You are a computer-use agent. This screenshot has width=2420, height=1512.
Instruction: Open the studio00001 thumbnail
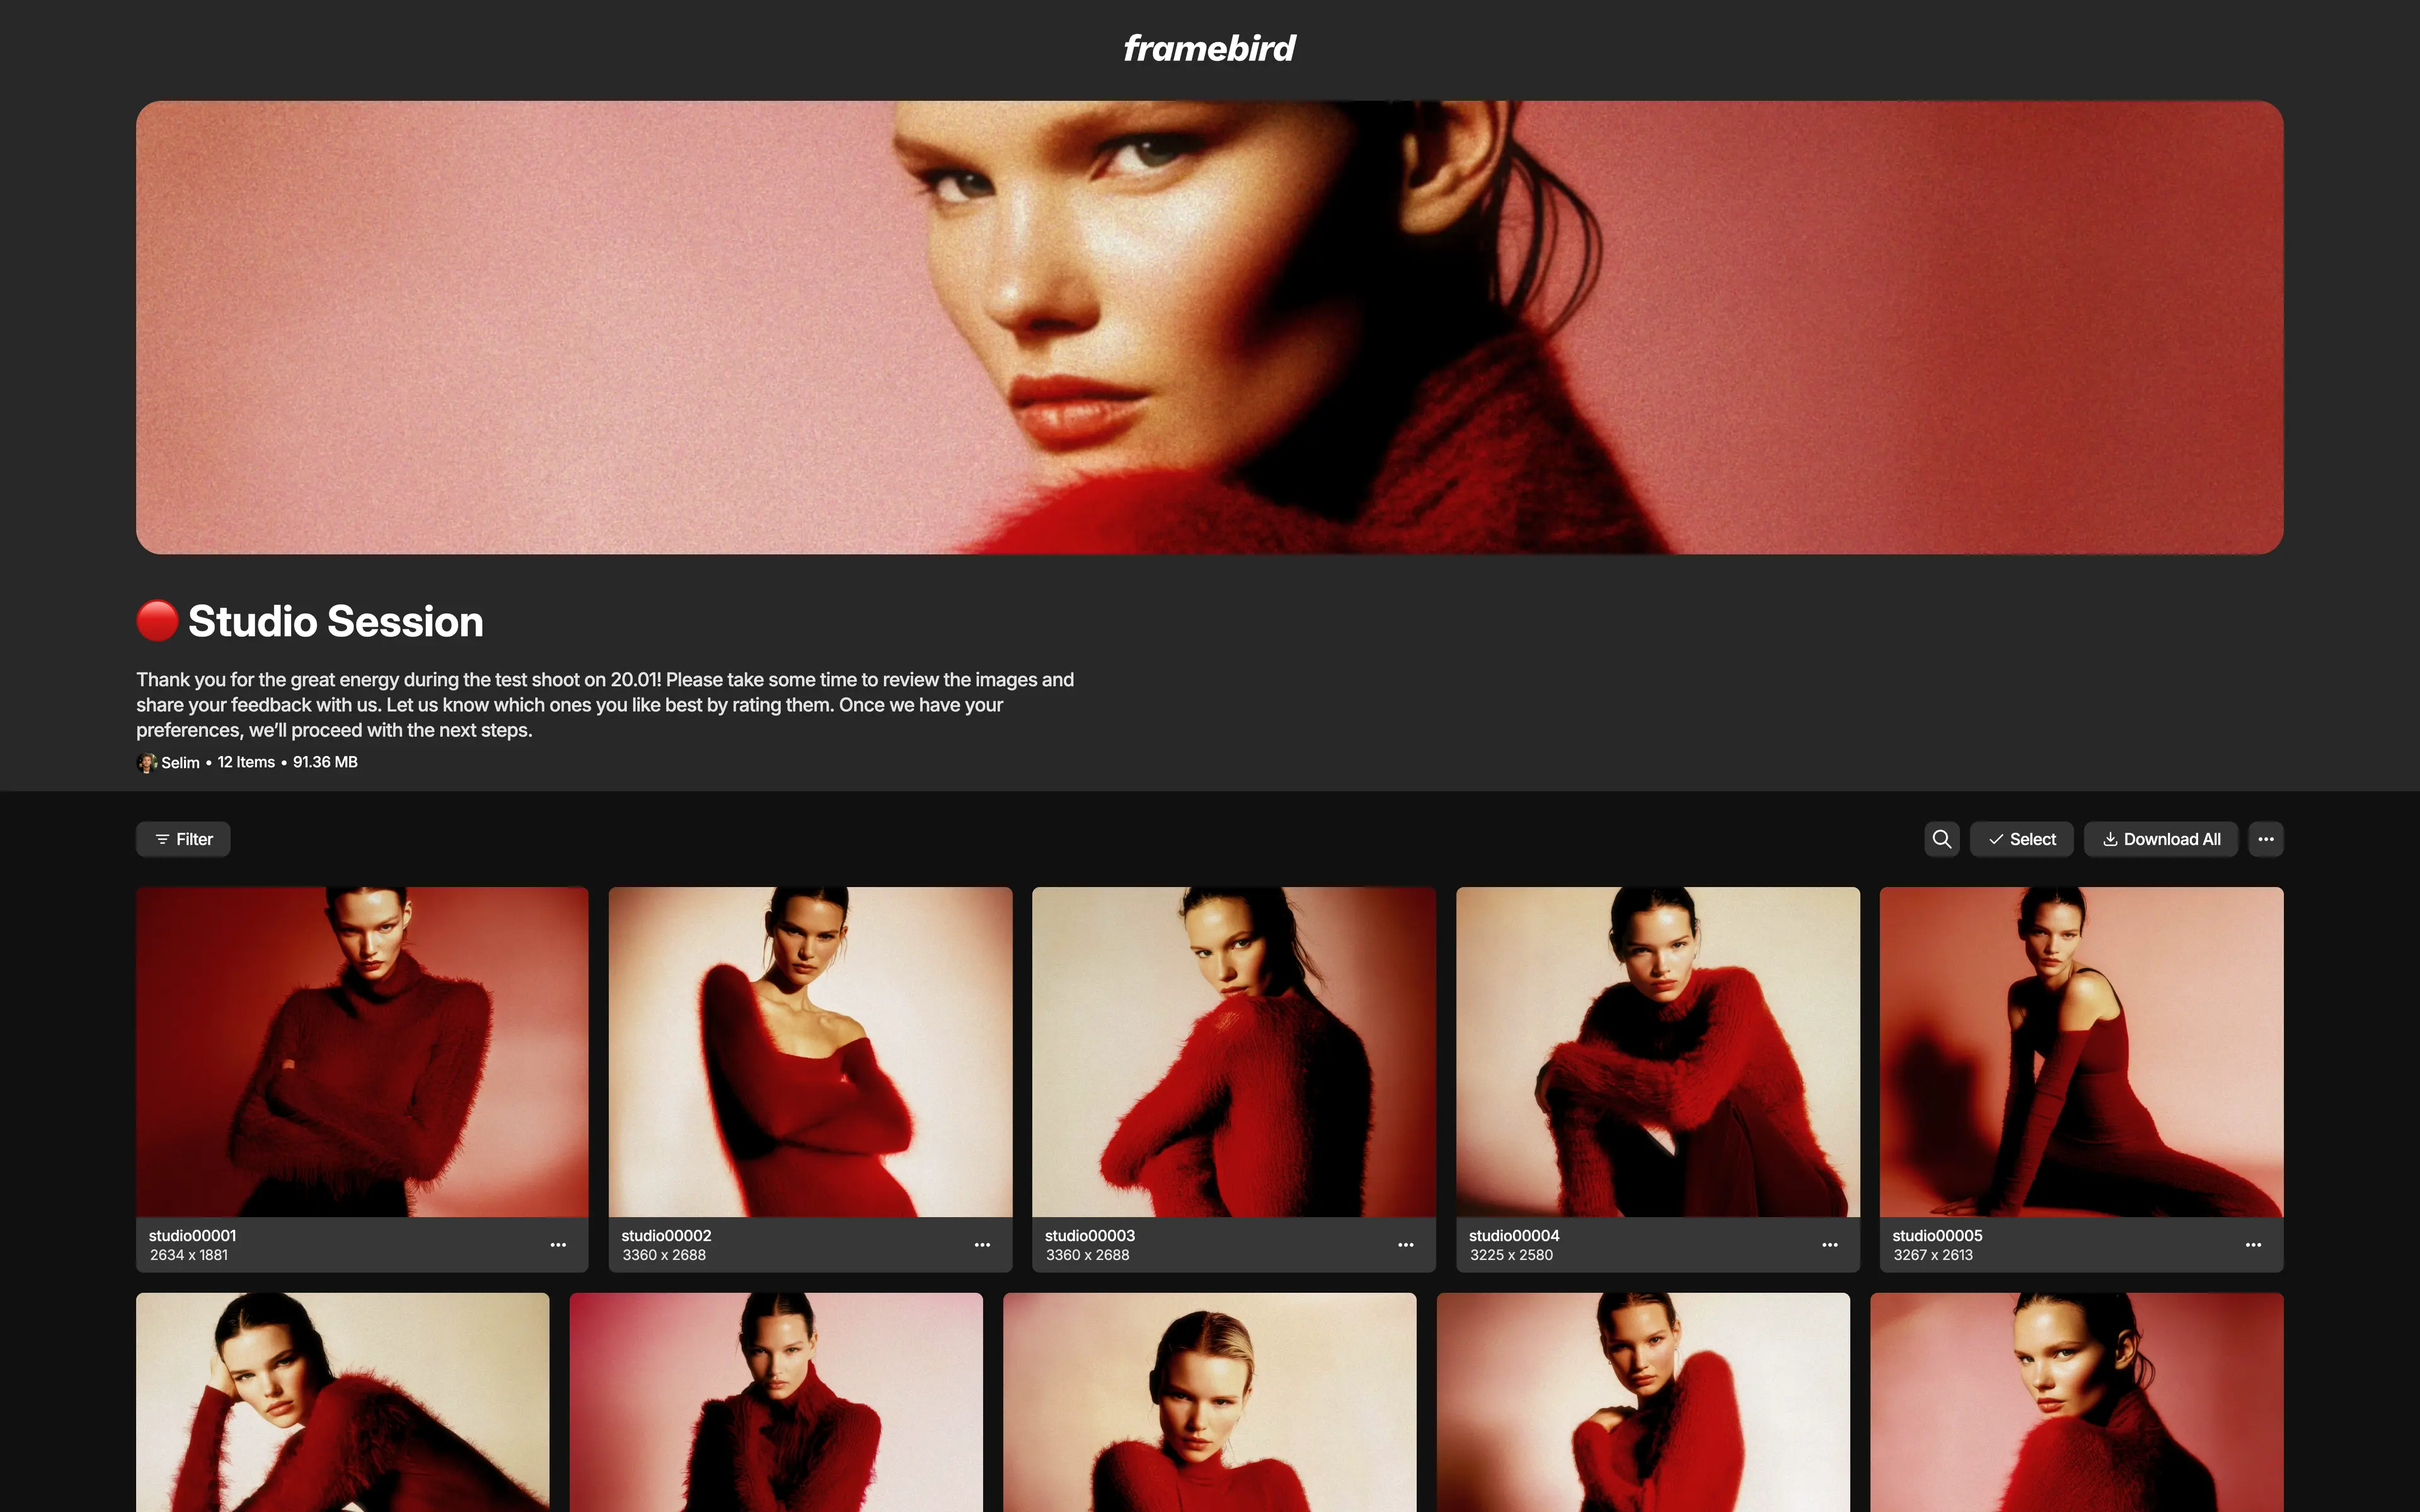coord(362,1051)
